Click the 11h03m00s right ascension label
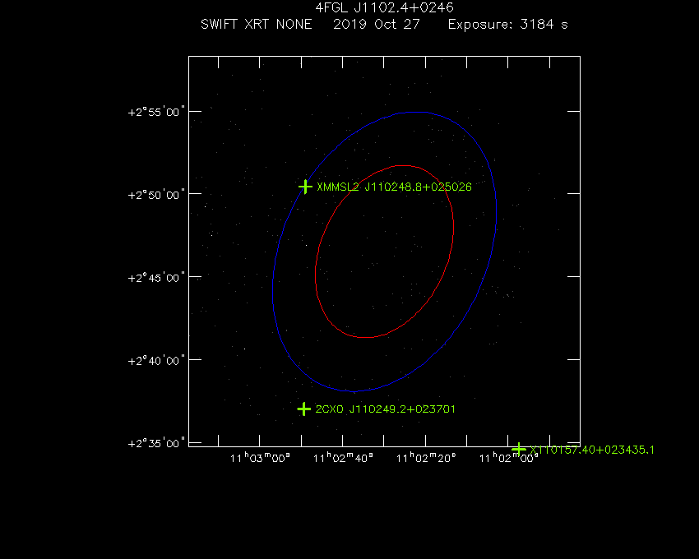 pyautogui.click(x=261, y=458)
